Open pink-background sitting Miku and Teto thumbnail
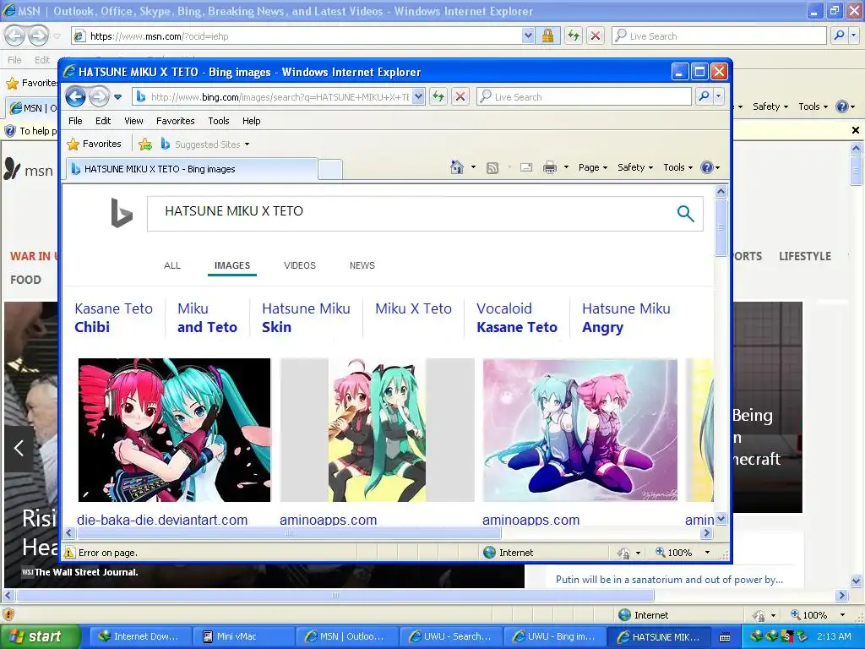The image size is (865, 649). [579, 430]
